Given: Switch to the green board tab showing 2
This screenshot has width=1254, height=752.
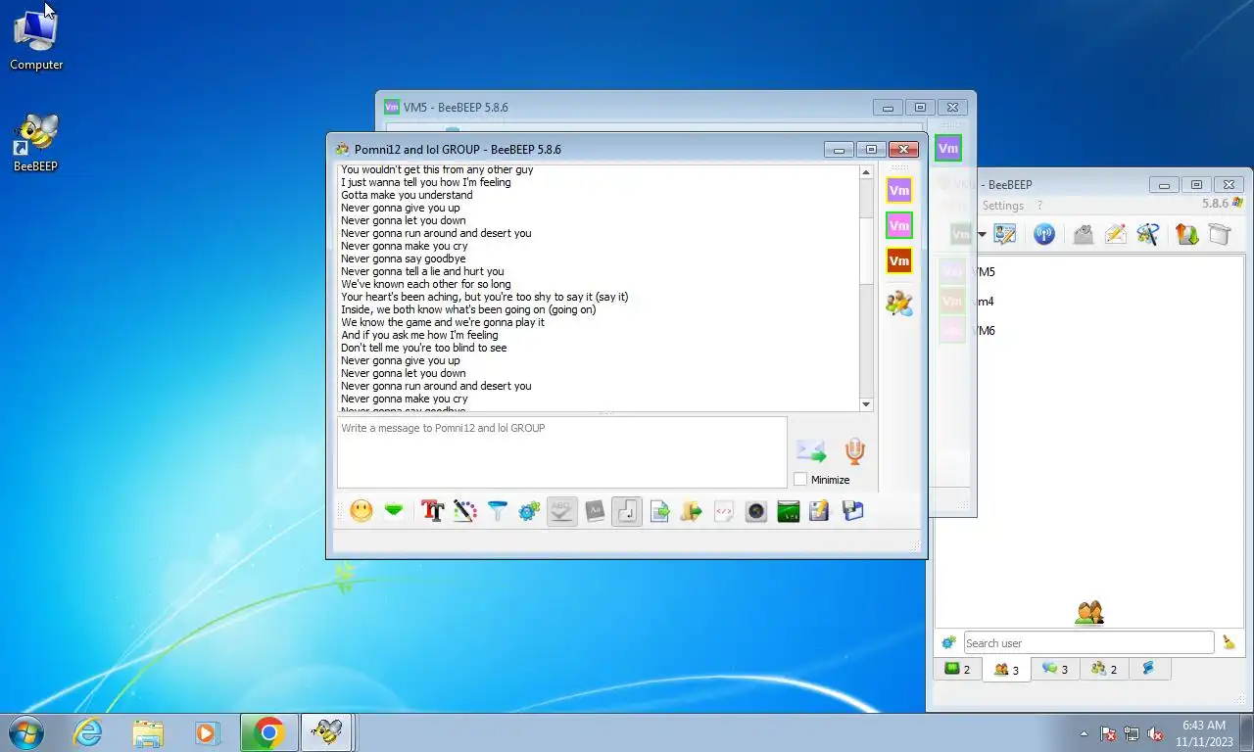Looking at the screenshot, I should (957, 669).
